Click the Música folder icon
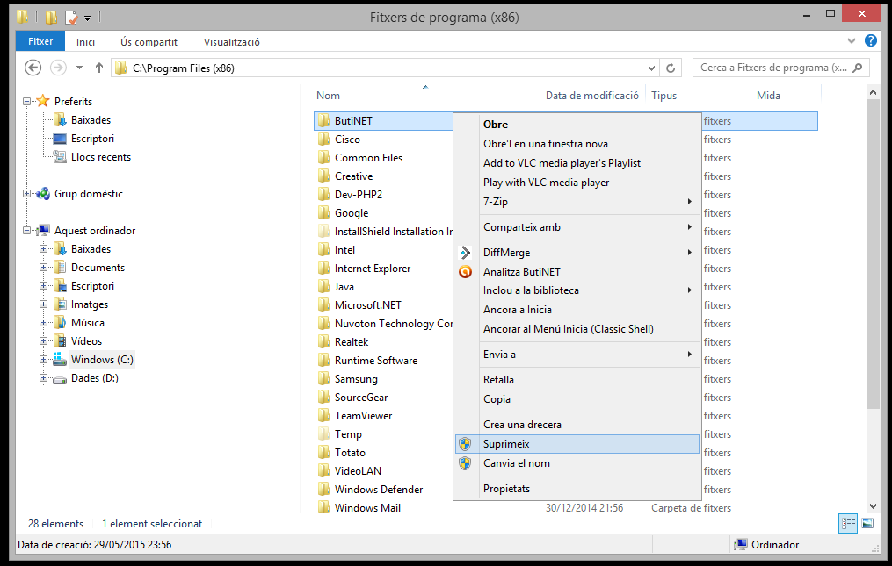This screenshot has width=892, height=566. (x=59, y=322)
